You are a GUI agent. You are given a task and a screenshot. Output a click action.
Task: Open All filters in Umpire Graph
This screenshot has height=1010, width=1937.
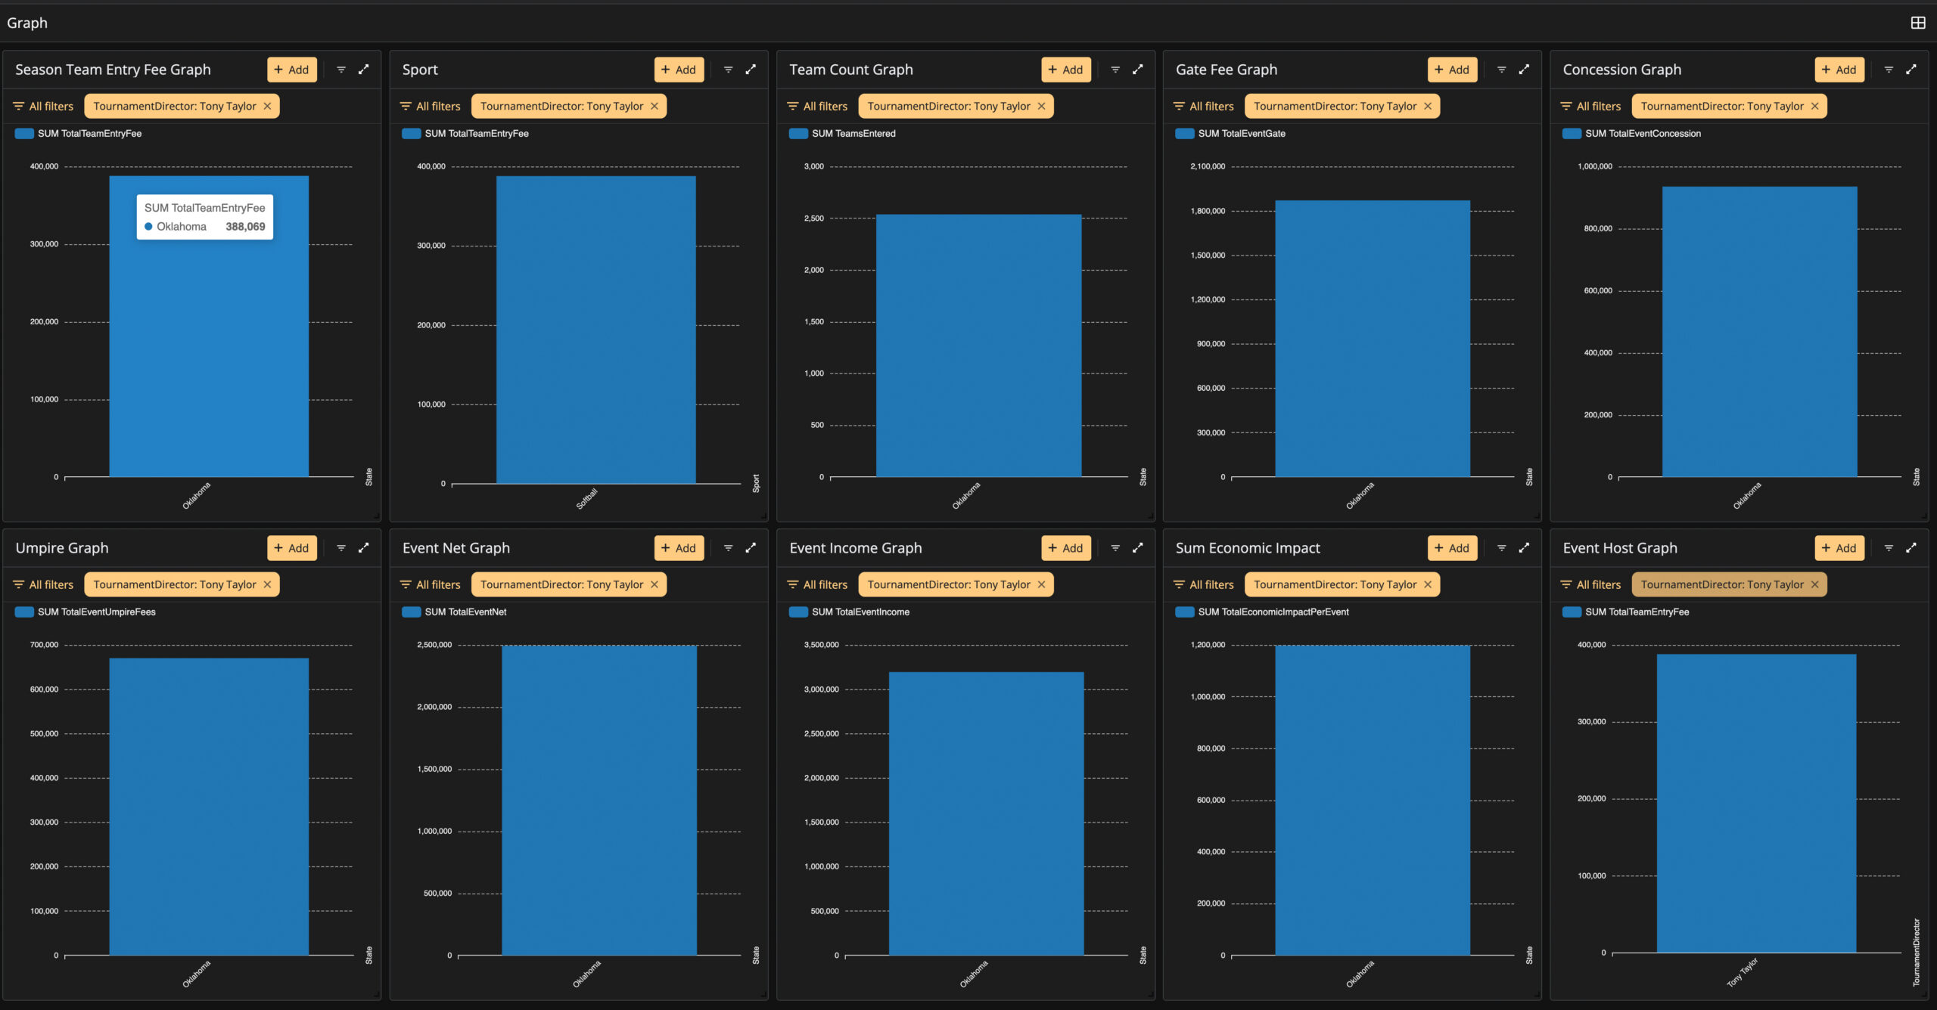pos(43,584)
